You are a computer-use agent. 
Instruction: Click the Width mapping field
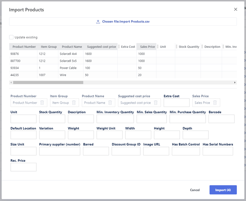(x=138, y=135)
